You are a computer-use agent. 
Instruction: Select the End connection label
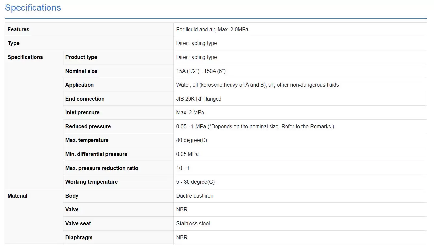tap(85, 99)
